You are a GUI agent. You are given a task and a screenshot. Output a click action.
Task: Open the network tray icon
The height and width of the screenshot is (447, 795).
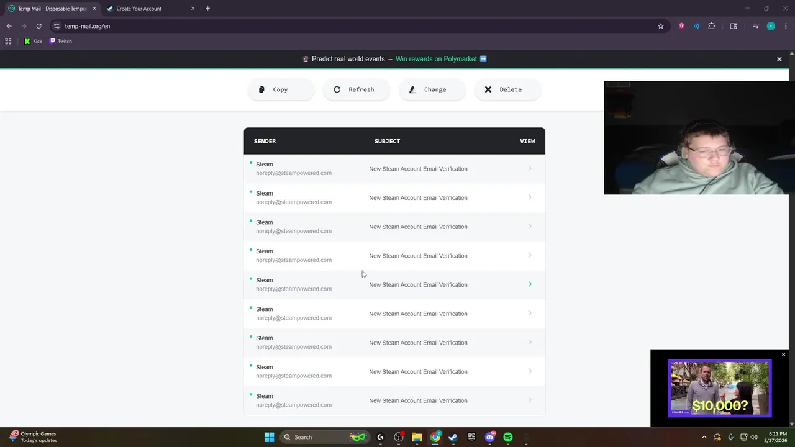(x=744, y=437)
